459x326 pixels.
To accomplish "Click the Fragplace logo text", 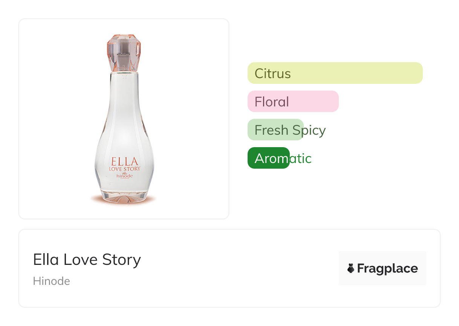I will (387, 269).
